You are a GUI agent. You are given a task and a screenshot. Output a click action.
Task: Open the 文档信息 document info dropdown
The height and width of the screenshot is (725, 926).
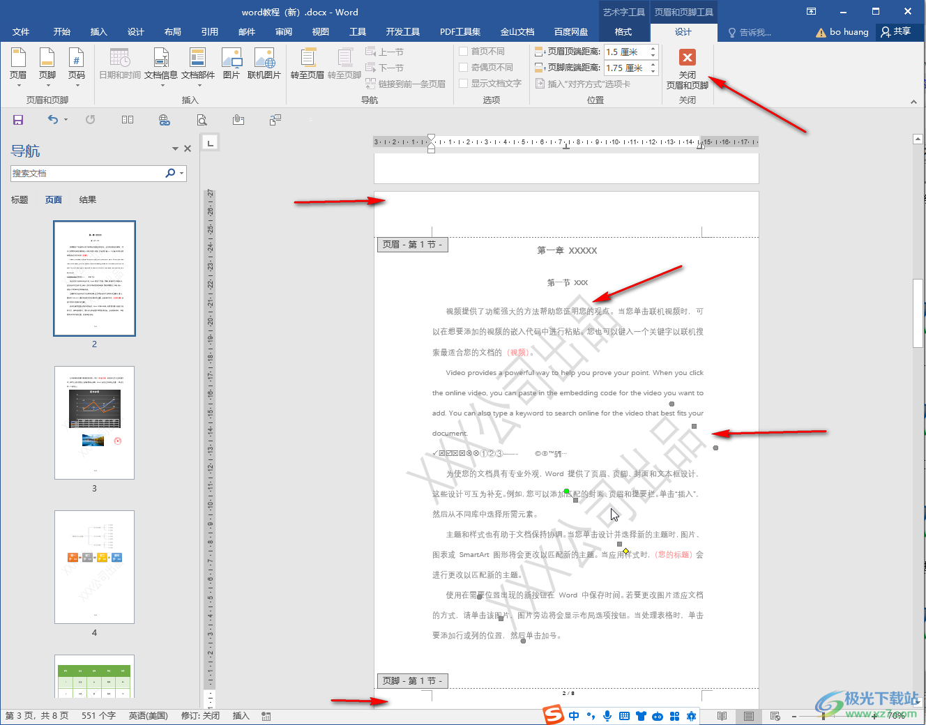[x=161, y=67]
